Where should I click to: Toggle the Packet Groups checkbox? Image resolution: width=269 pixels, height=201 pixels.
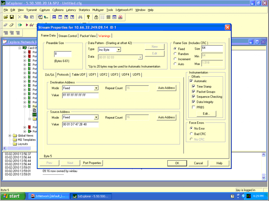point(194,92)
